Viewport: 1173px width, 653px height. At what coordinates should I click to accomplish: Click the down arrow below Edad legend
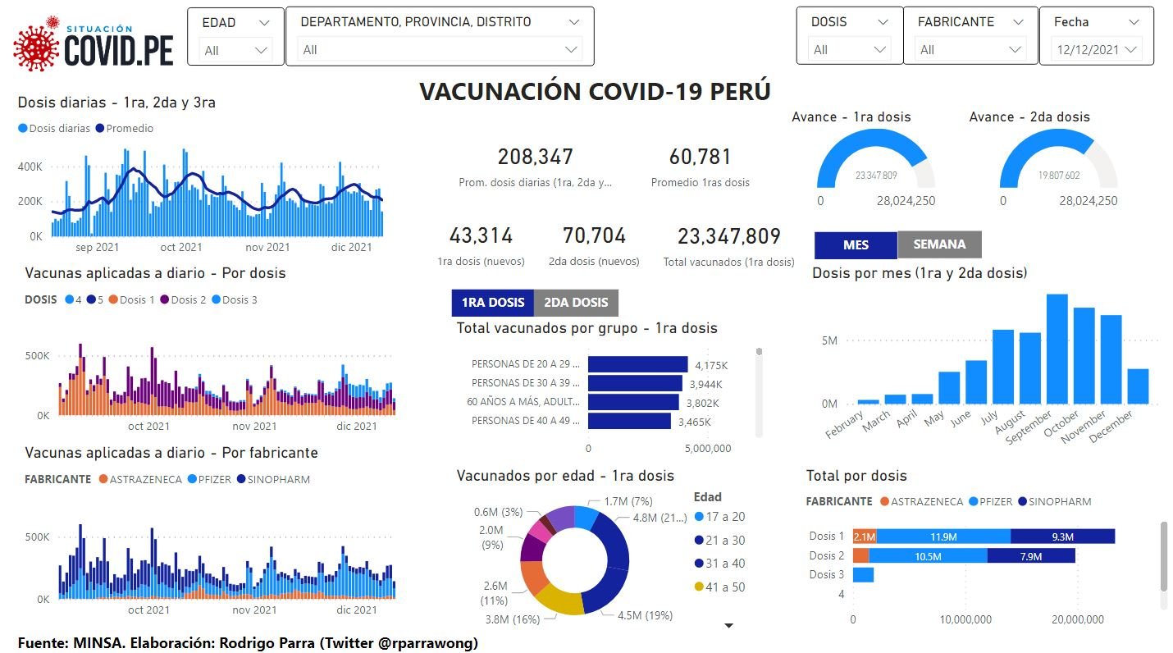(728, 626)
